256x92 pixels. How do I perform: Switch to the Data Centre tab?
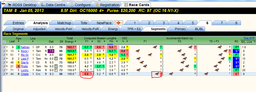pyautogui.click(x=53, y=5)
